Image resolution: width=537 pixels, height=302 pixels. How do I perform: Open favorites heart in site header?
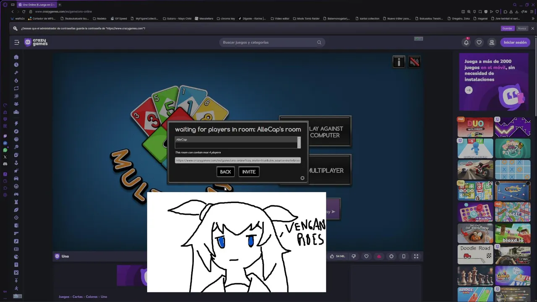(x=479, y=42)
